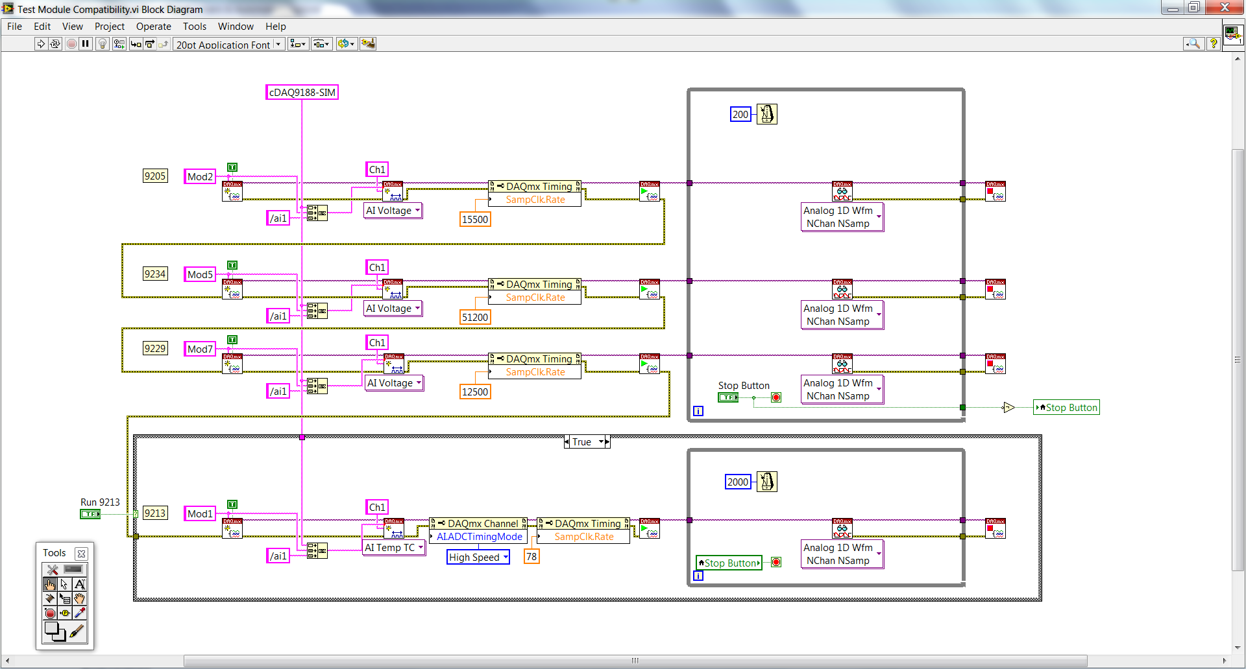
Task: Toggle True constant above Mod5
Action: point(232,265)
